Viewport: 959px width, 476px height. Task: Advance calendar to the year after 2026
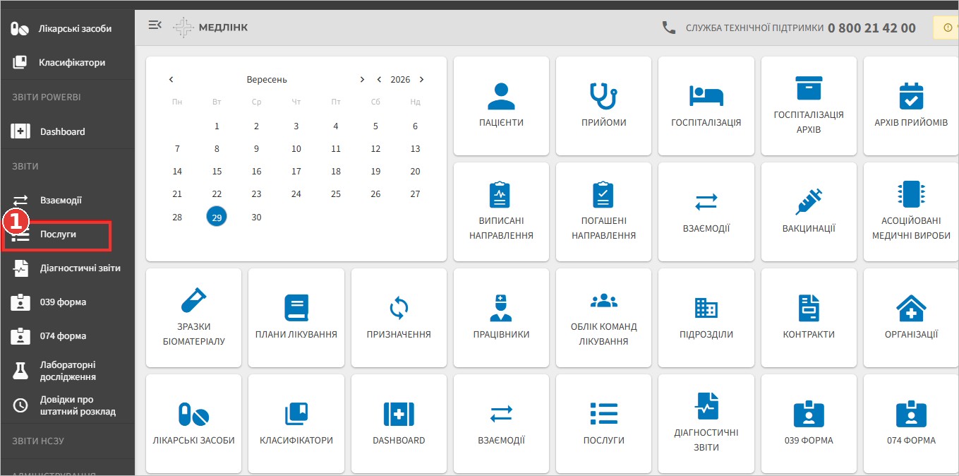coord(421,80)
